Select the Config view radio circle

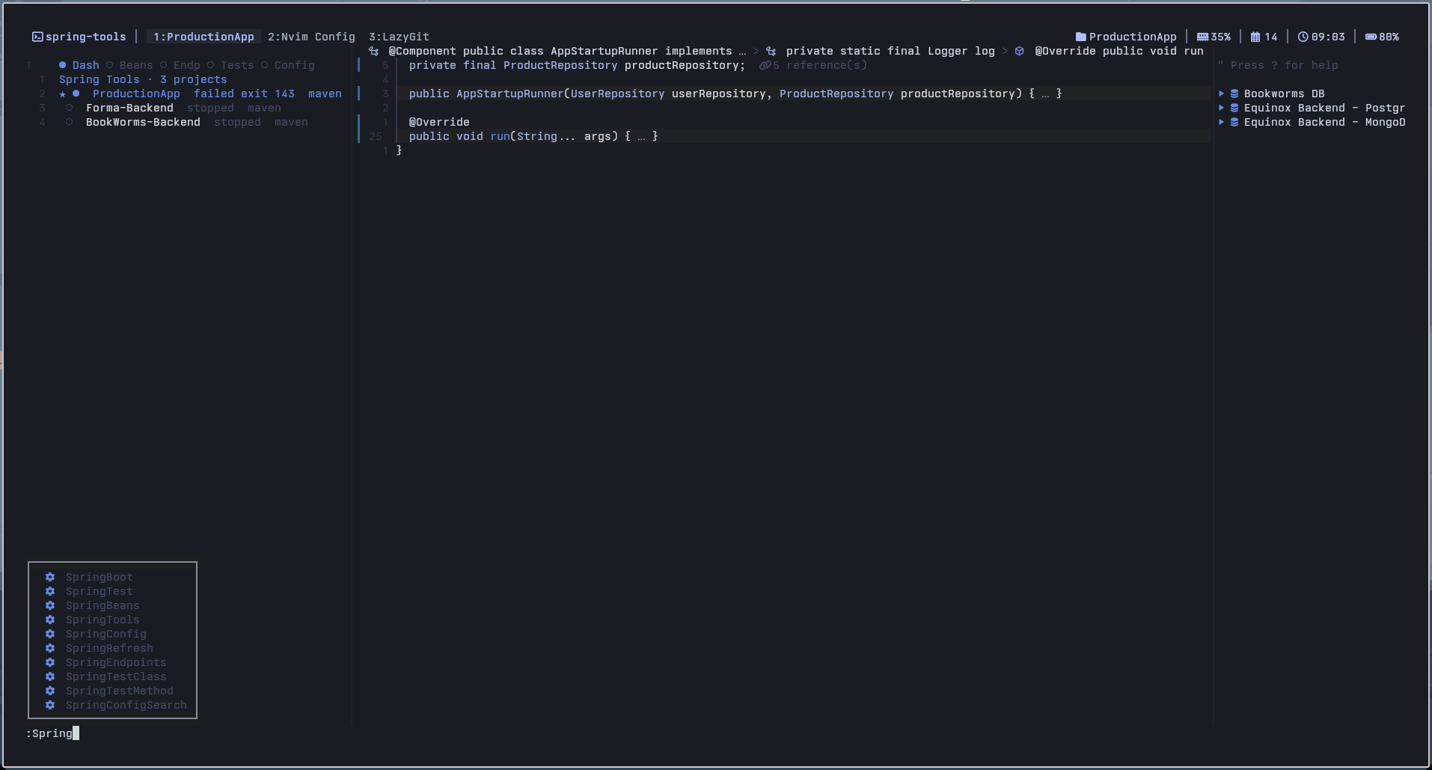pyautogui.click(x=264, y=65)
